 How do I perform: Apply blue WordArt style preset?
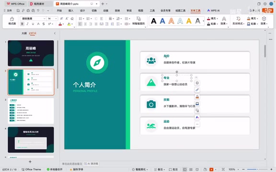(x=162, y=21)
